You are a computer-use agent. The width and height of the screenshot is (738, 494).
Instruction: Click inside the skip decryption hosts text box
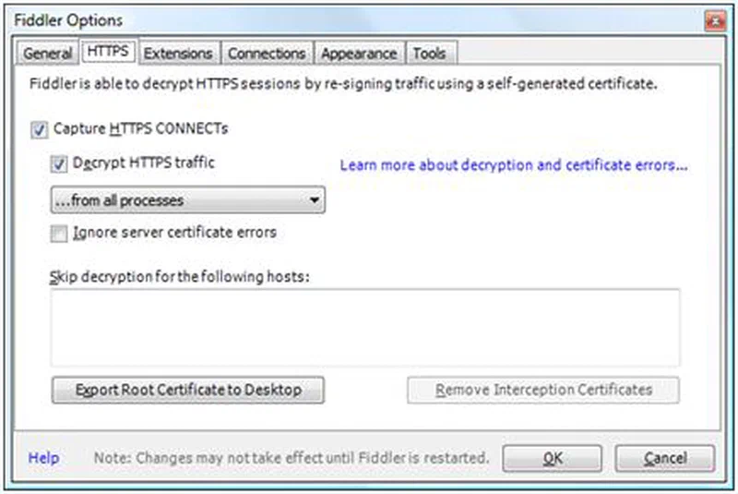click(365, 328)
